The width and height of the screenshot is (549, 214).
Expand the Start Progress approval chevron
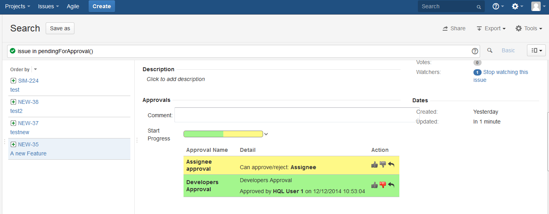coord(266,134)
